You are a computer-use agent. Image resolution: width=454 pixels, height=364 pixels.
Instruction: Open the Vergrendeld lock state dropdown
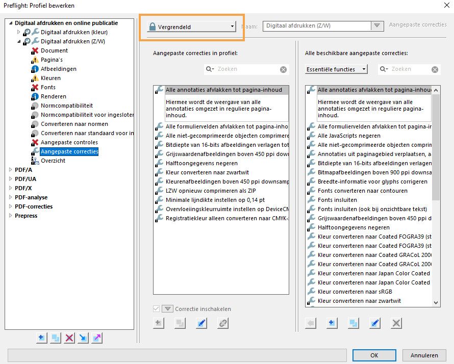(191, 27)
